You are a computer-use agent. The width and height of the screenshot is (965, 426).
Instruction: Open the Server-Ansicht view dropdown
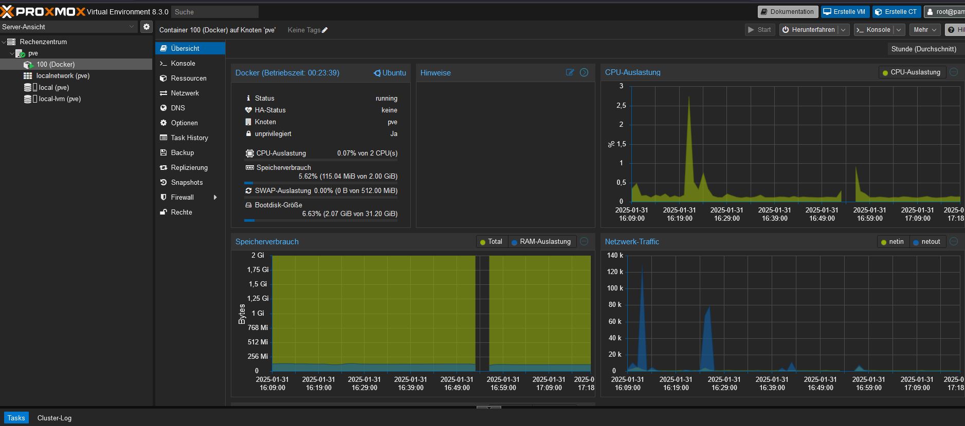[x=69, y=27]
